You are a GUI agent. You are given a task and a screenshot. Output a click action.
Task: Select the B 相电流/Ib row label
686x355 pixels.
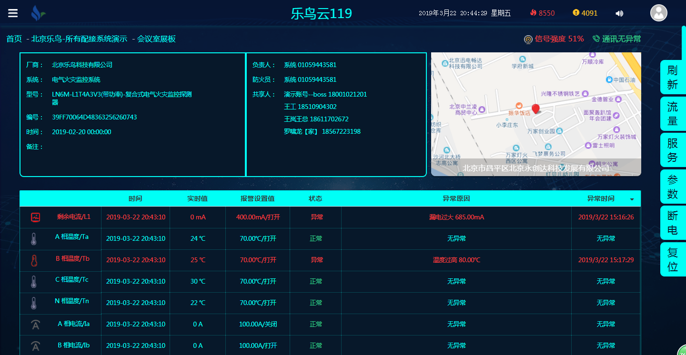point(74,345)
